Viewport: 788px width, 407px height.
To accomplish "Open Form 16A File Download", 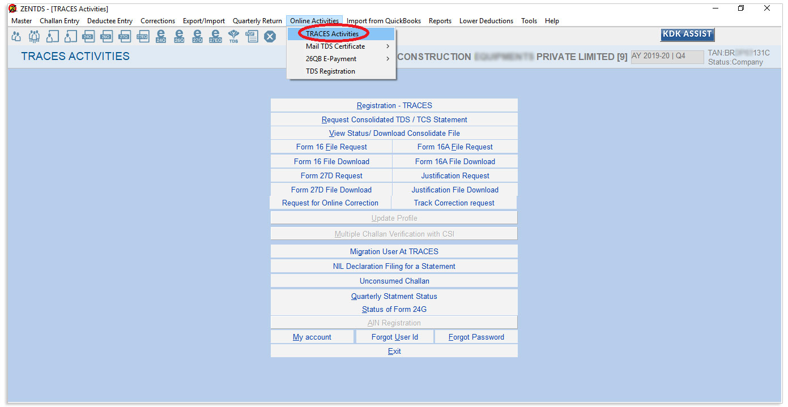I will pyautogui.click(x=455, y=161).
